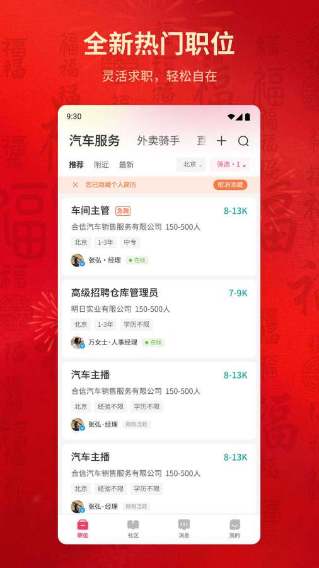Click the 取消隐藏 button
319x568 pixels.
point(230,185)
